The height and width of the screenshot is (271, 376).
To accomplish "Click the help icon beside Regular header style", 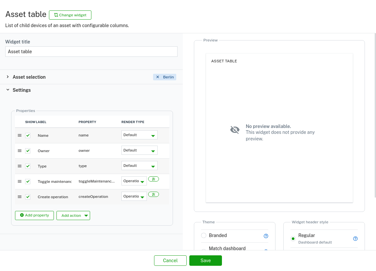I will [x=355, y=239].
